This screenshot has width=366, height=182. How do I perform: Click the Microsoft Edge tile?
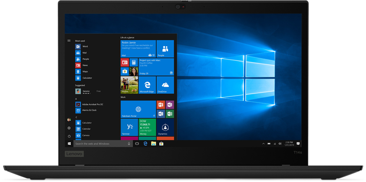(x=147, y=85)
